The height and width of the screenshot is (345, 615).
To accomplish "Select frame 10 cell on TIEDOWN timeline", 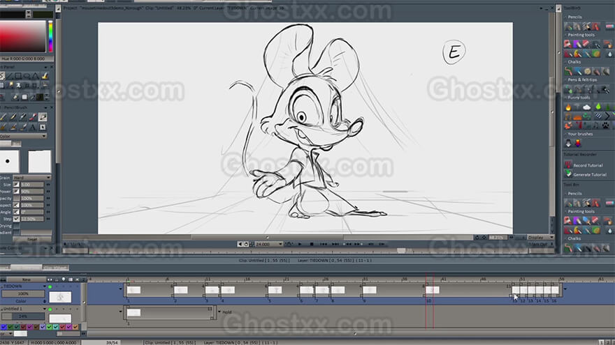I will pyautogui.click(x=432, y=290).
